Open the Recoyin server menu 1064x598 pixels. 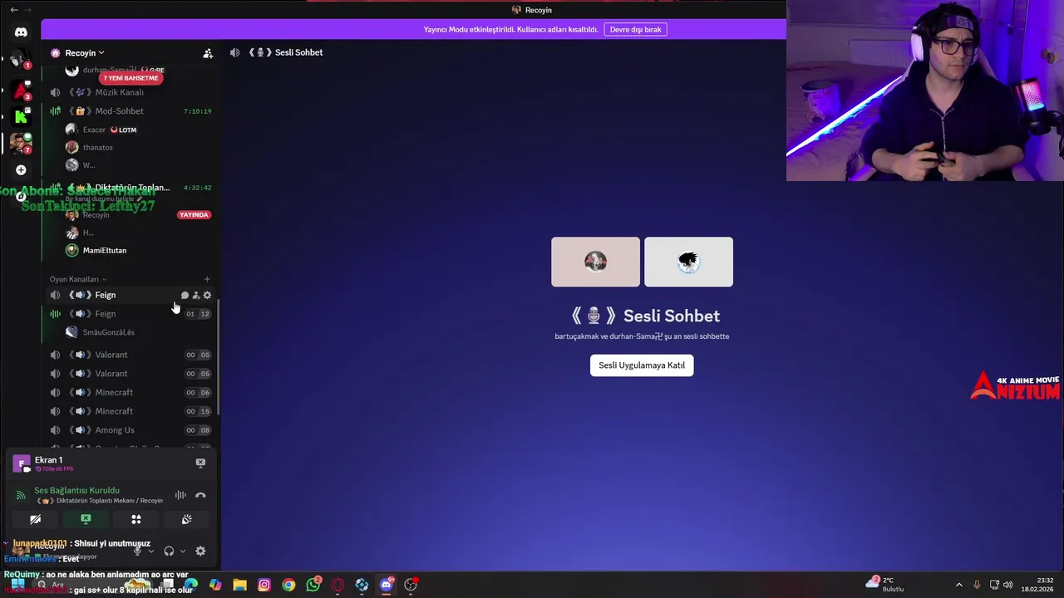click(x=86, y=53)
